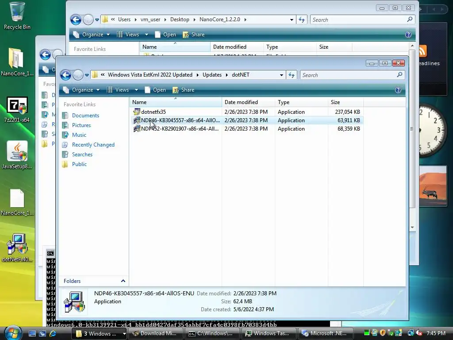Click the network tray icon
Viewport: 453px width, 340px height.
pos(411,333)
